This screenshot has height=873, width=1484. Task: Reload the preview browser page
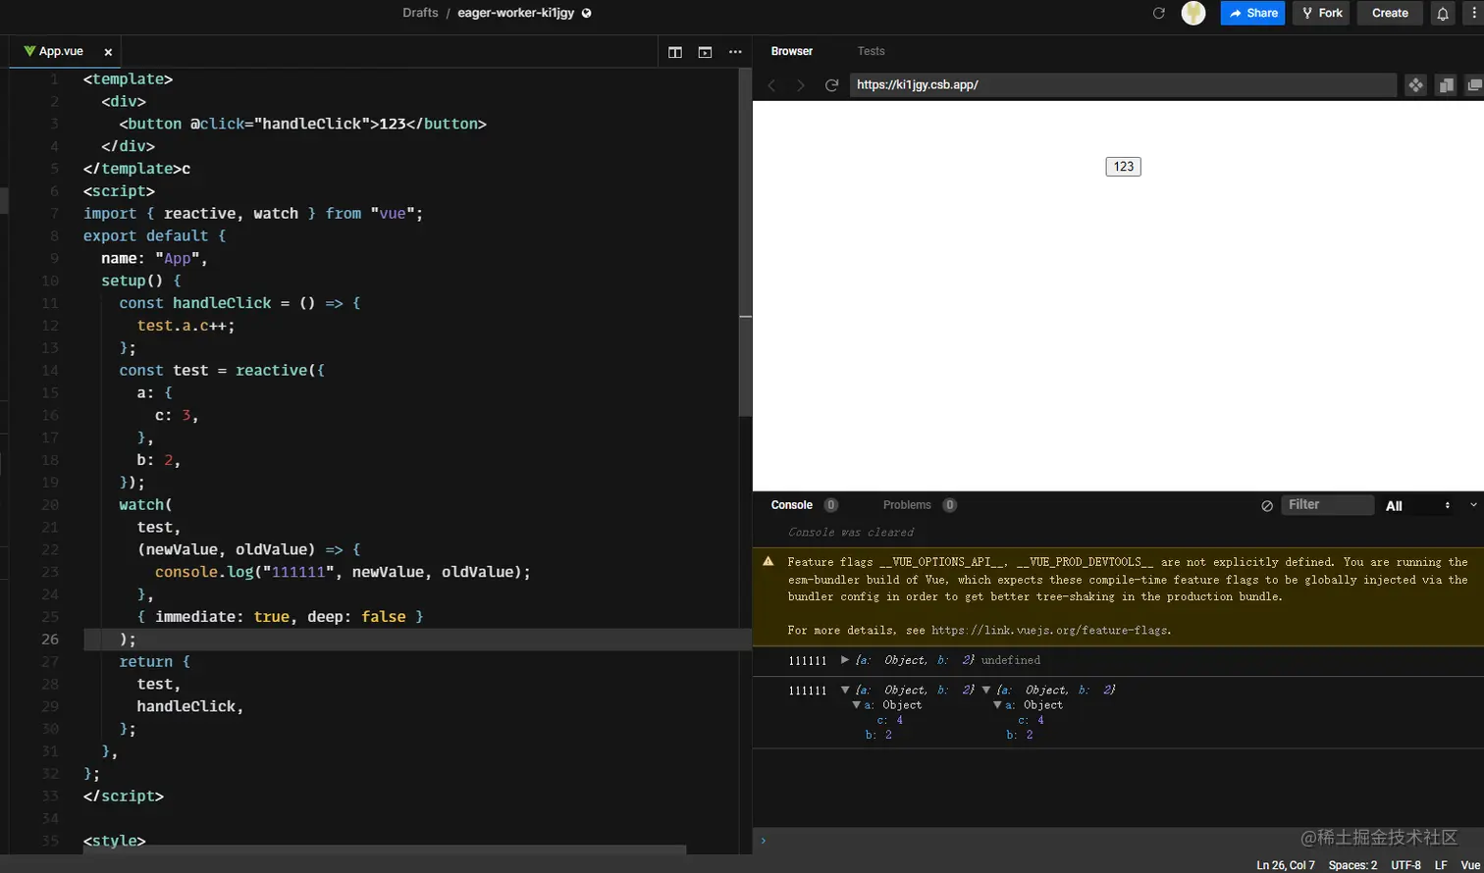[x=831, y=85]
